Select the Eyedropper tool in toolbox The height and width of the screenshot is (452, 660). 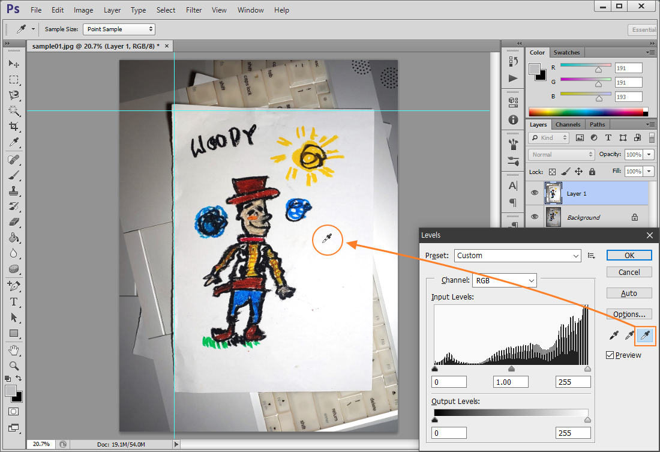[x=13, y=142]
